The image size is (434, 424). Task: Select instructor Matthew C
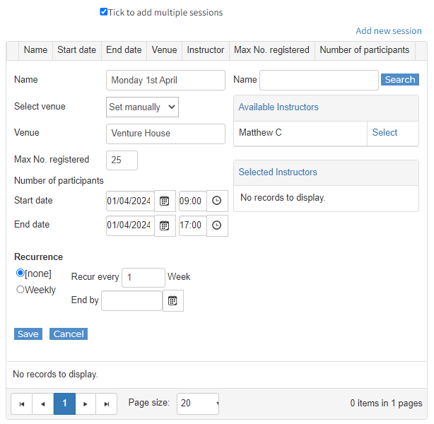385,133
